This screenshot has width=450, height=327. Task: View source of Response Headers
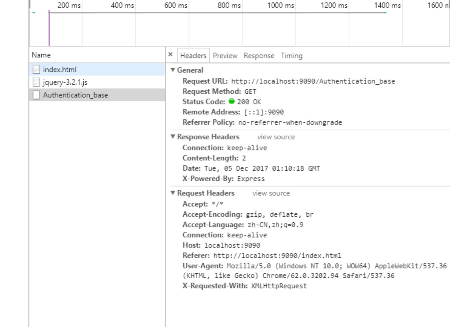tap(276, 137)
